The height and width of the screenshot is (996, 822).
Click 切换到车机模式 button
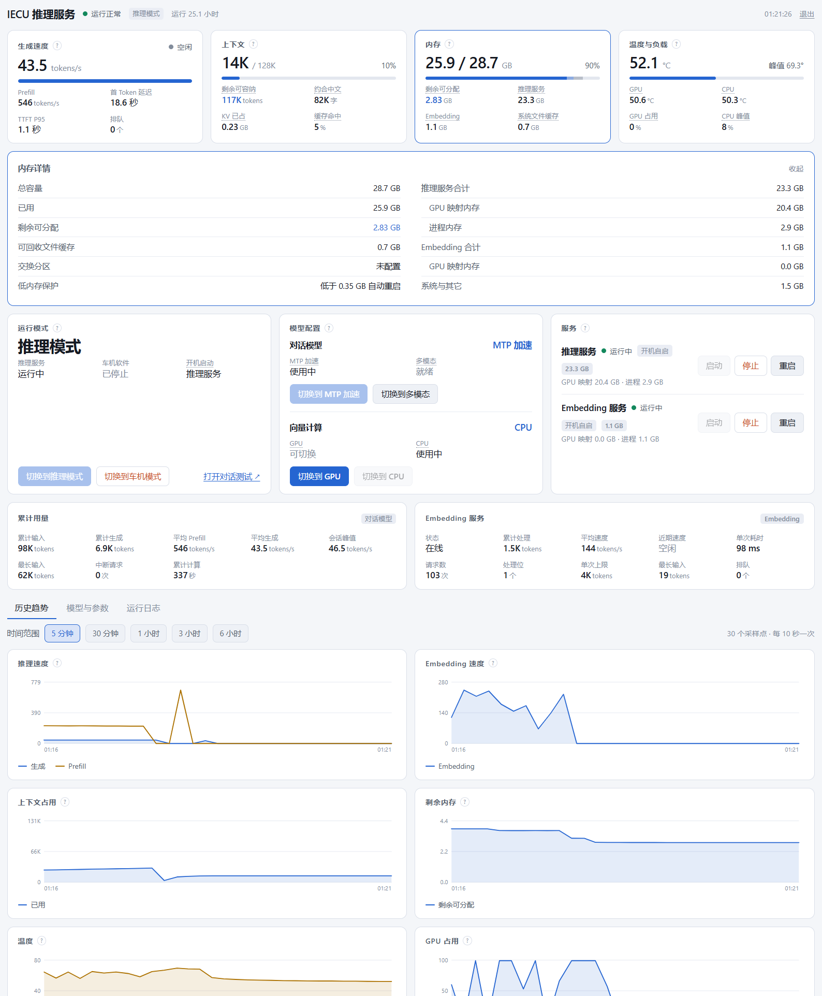[x=133, y=476]
